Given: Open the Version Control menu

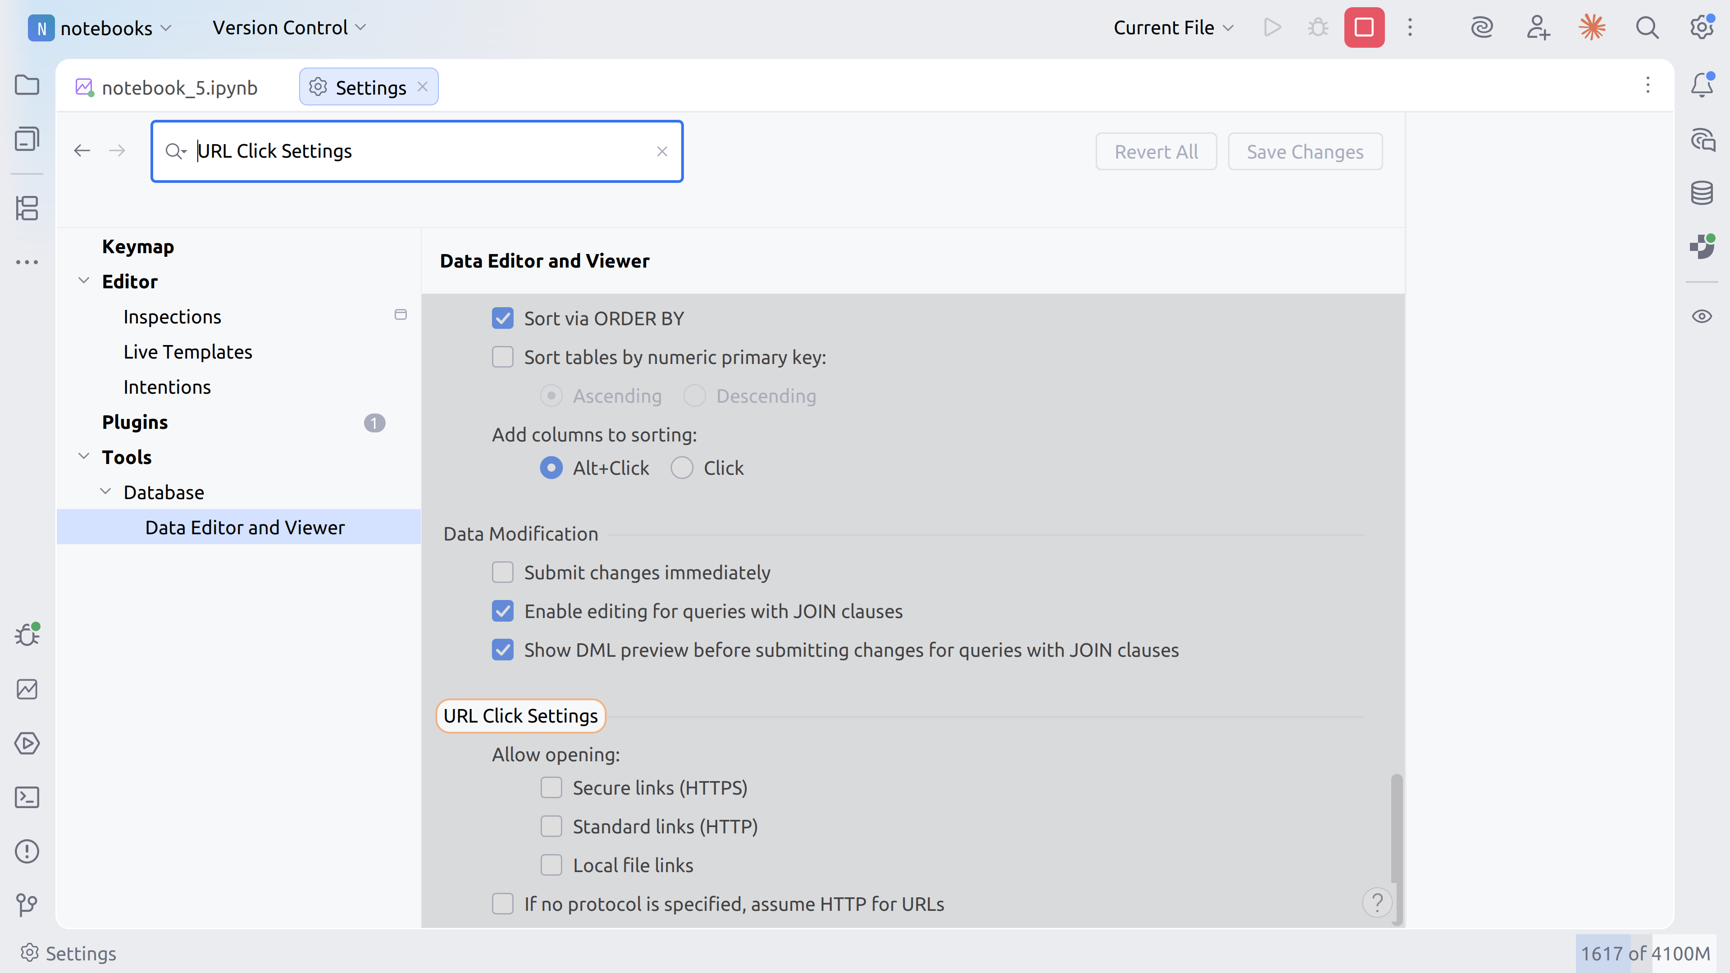Looking at the screenshot, I should [x=287, y=27].
